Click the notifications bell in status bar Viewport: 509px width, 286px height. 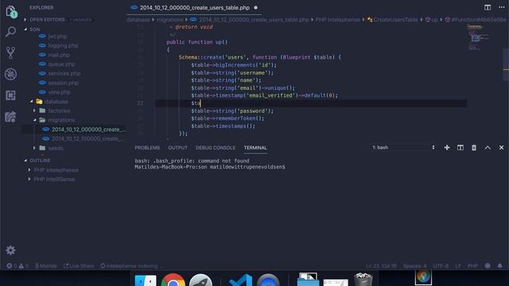(x=499, y=265)
